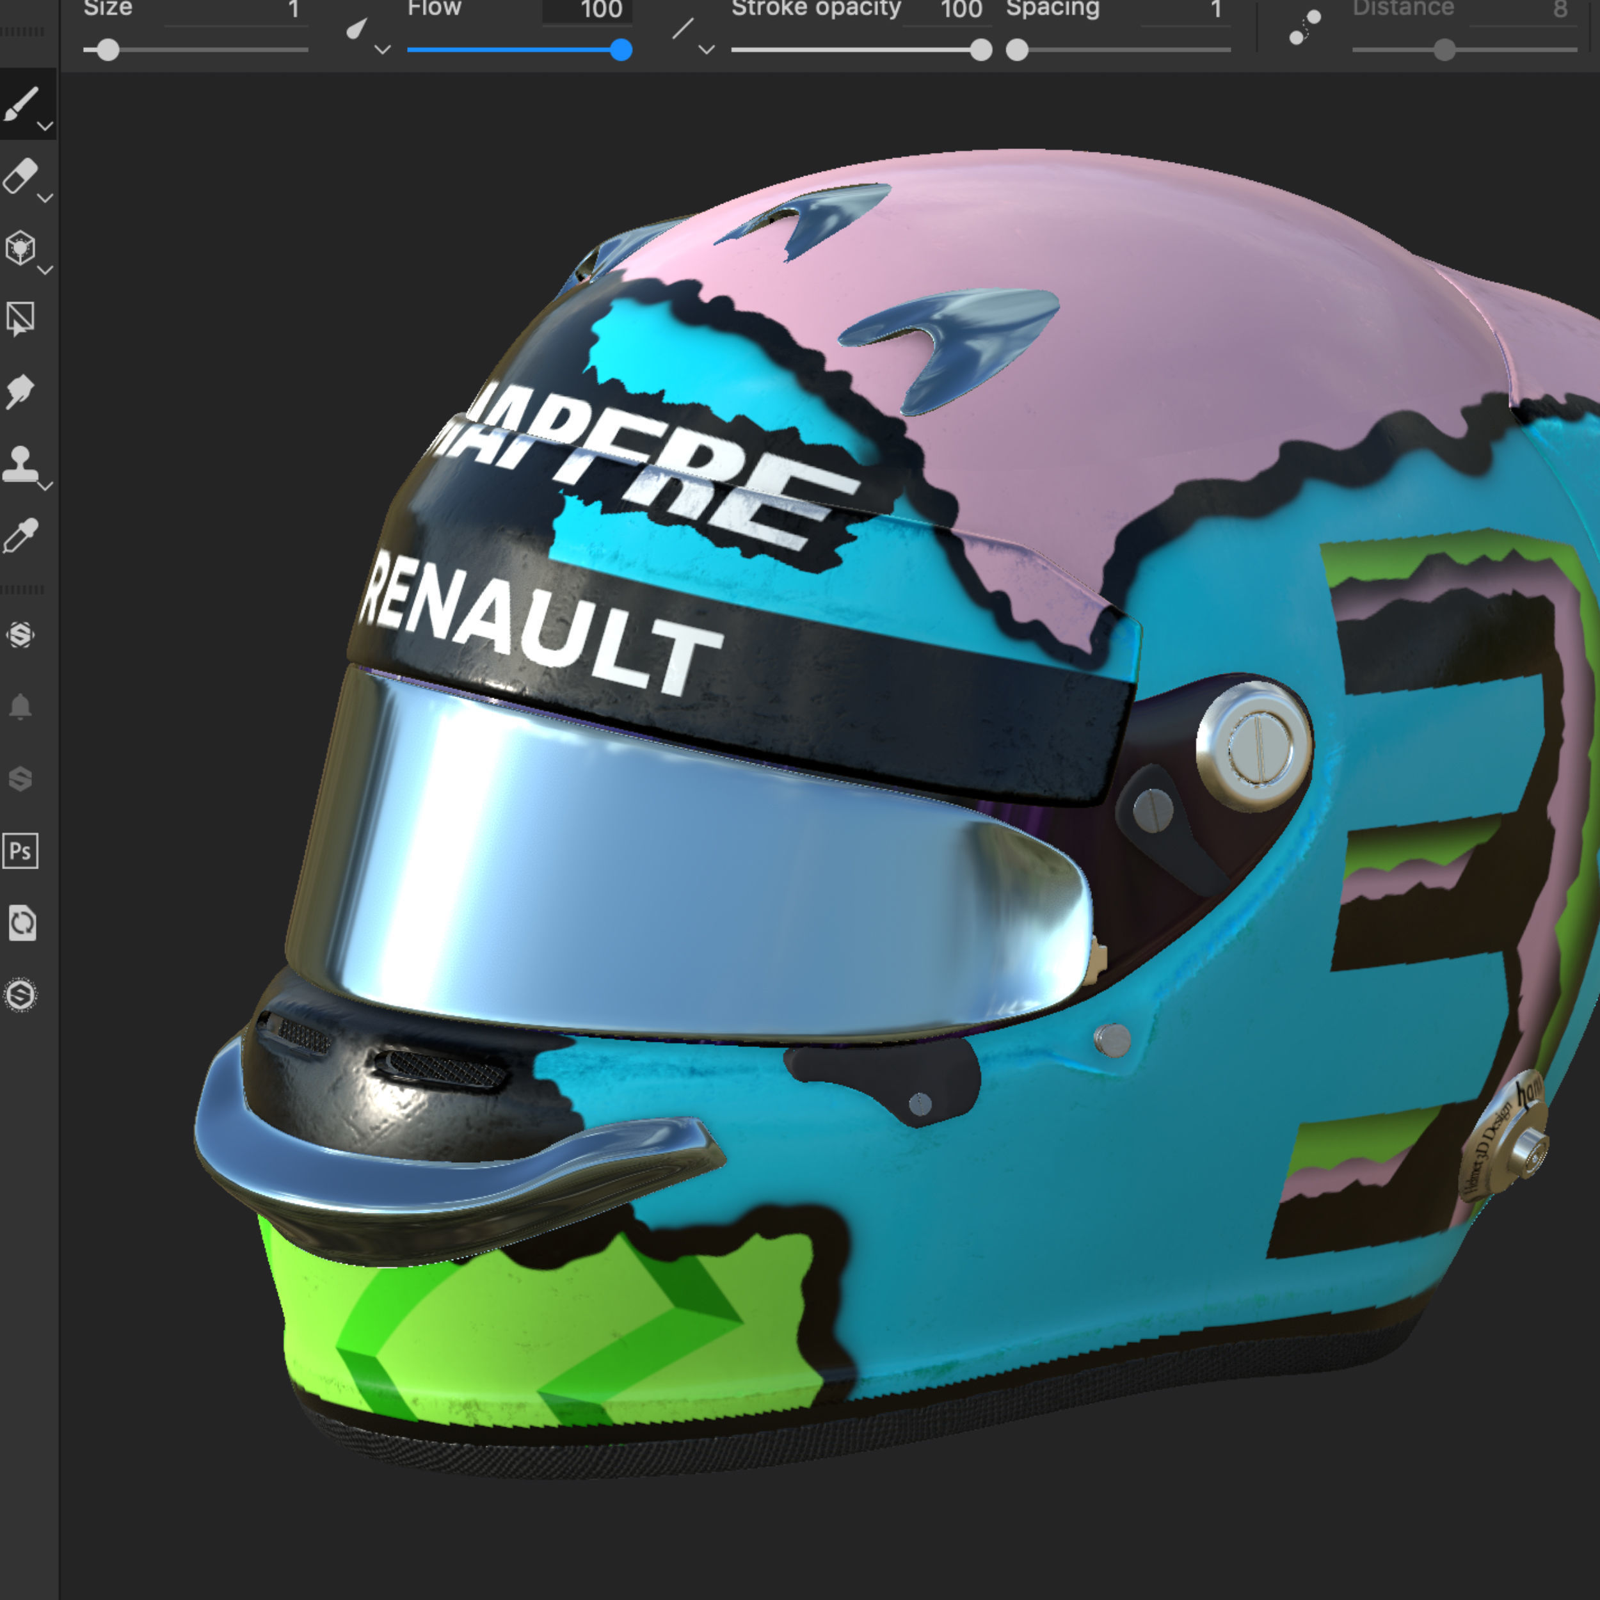
Task: Edit the Distance value field showing 8
Action: (1523, 12)
